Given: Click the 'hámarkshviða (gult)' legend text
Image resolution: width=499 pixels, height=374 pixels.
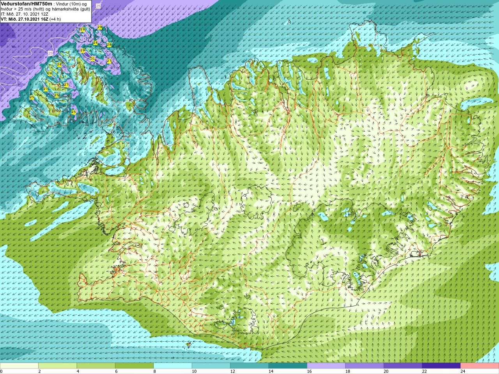Looking at the screenshot, I should (71, 9).
